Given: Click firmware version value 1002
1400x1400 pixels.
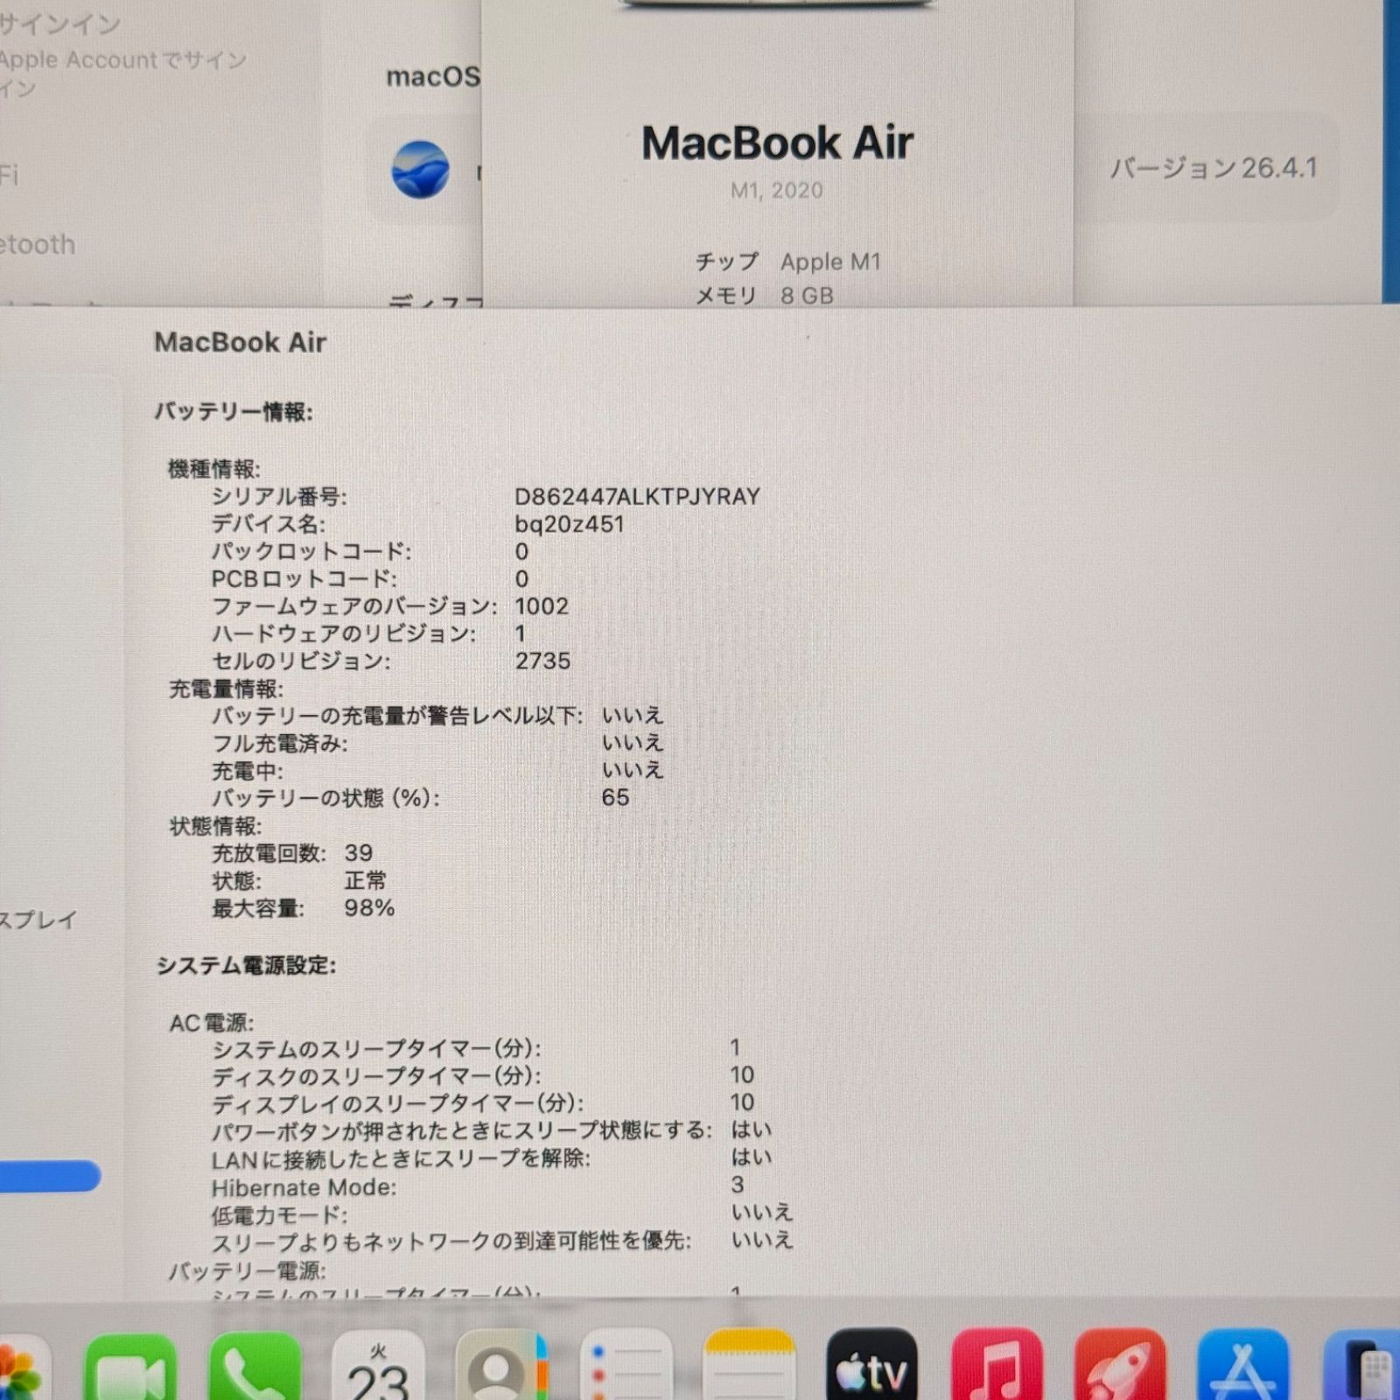Looking at the screenshot, I should tap(542, 606).
